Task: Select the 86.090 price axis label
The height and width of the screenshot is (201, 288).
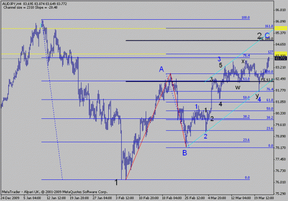Action: 281,22
